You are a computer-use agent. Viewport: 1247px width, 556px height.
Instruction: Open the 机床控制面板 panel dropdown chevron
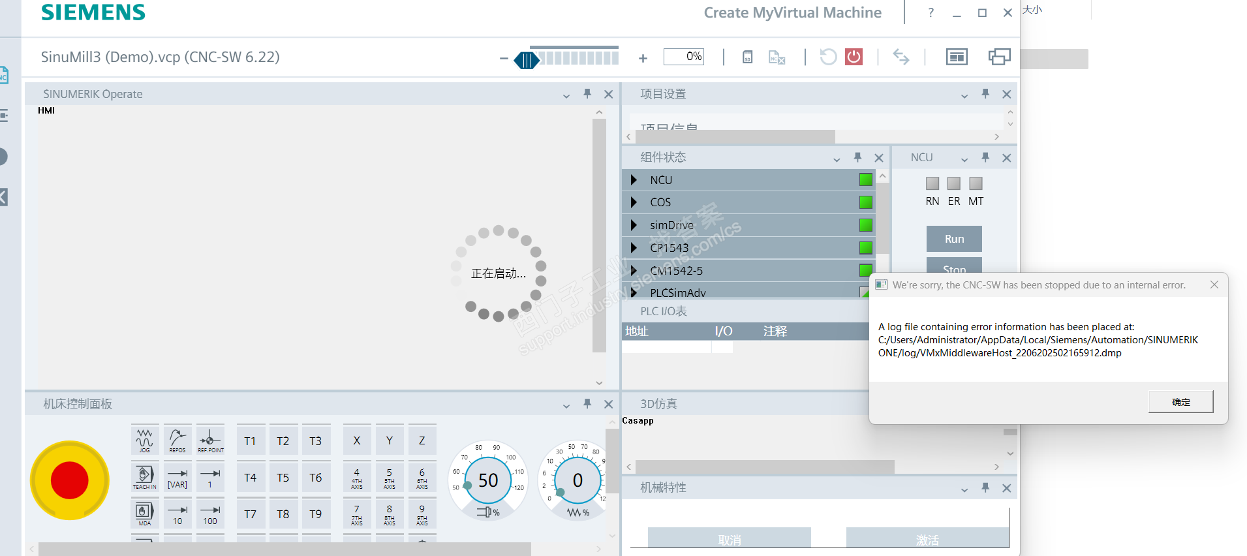(x=566, y=406)
